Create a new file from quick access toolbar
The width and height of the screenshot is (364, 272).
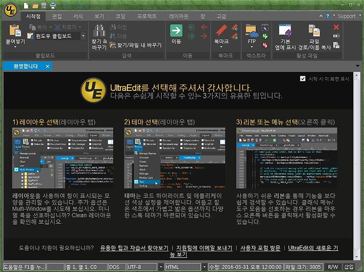pyautogui.click(x=26, y=6)
